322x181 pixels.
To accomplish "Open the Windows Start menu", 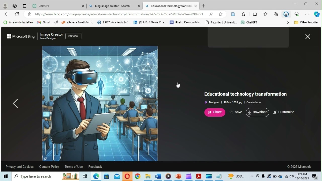I will tap(6, 176).
